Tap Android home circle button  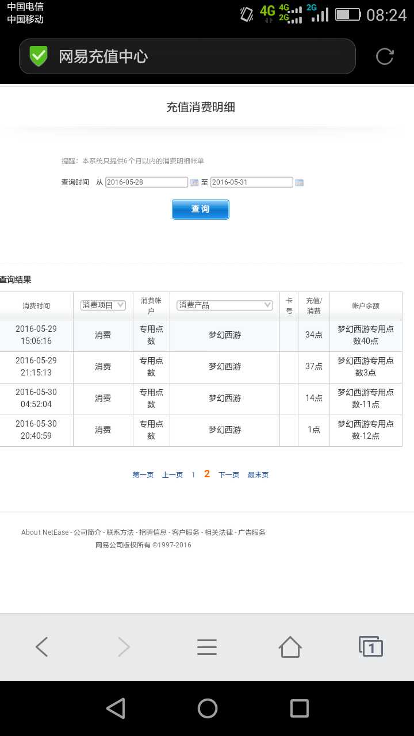(207, 708)
